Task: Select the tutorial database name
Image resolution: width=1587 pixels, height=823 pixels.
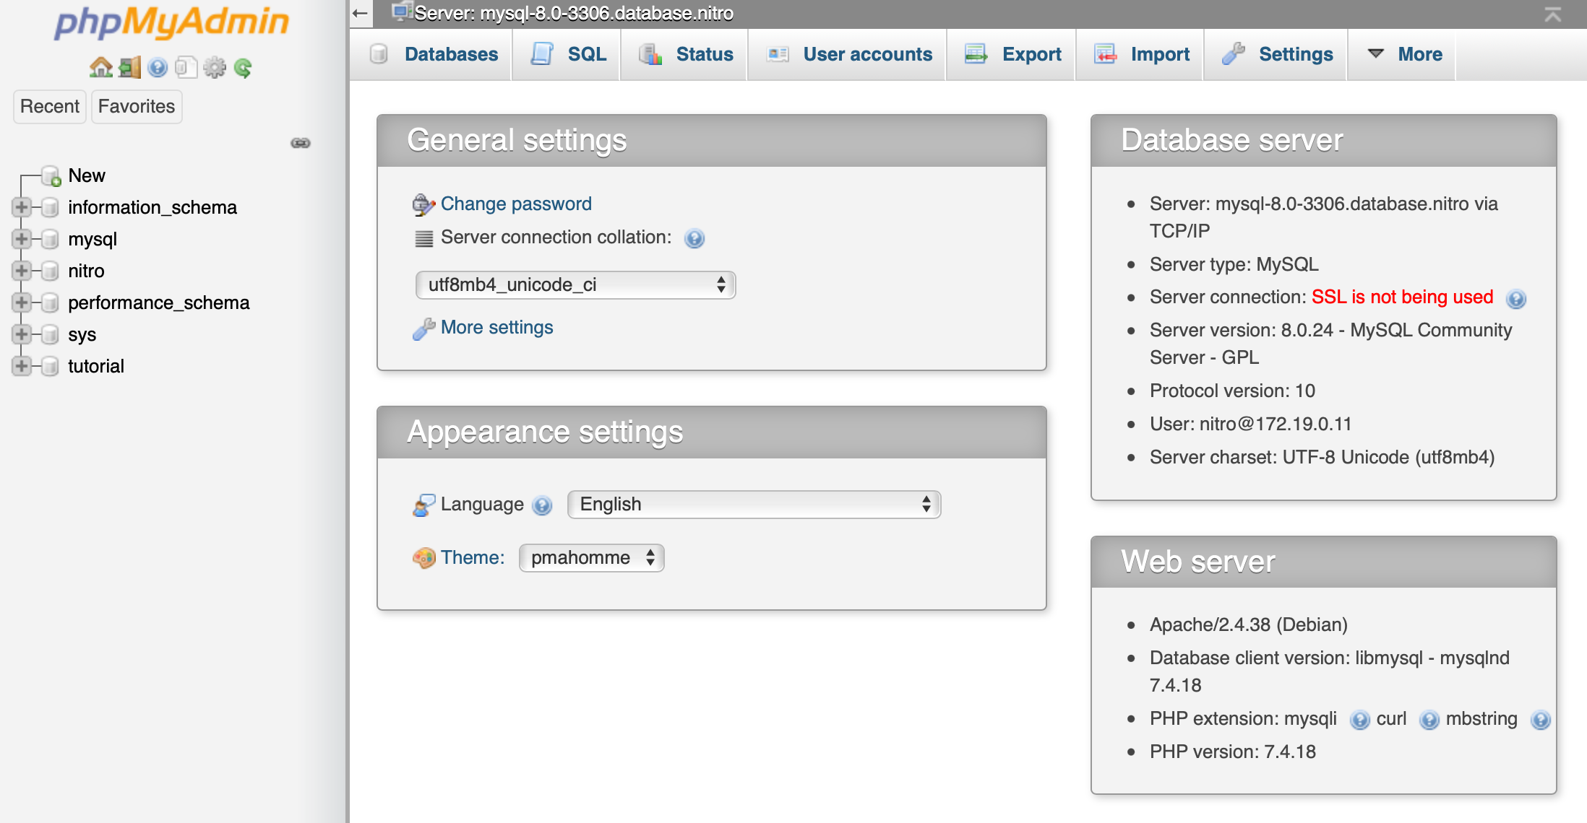Action: pyautogui.click(x=96, y=366)
